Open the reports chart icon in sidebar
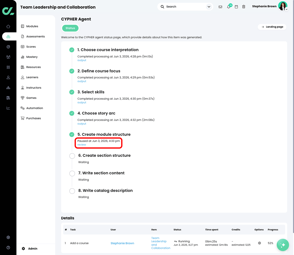The width and height of the screenshot is (294, 255). [x=8, y=108]
